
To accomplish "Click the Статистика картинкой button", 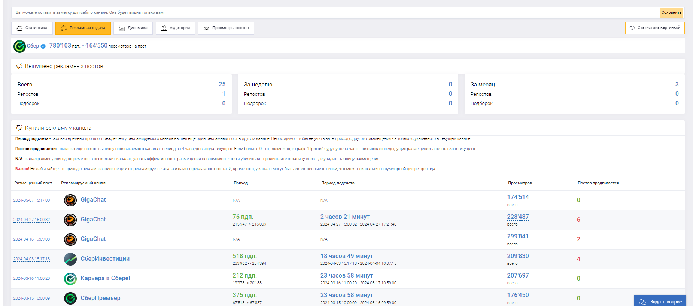I will coord(655,28).
